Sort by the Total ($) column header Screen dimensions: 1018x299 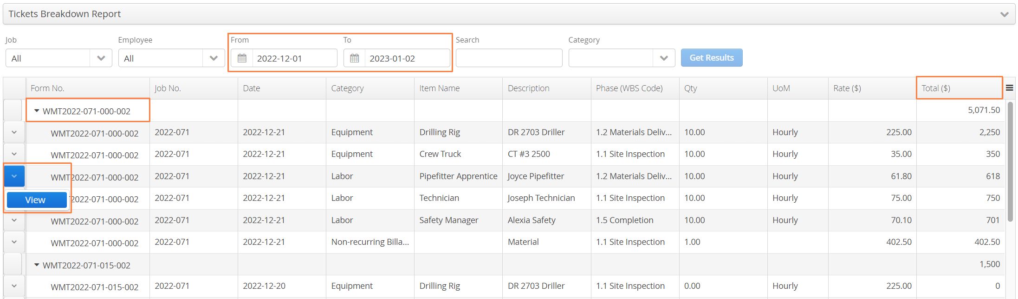pos(936,88)
